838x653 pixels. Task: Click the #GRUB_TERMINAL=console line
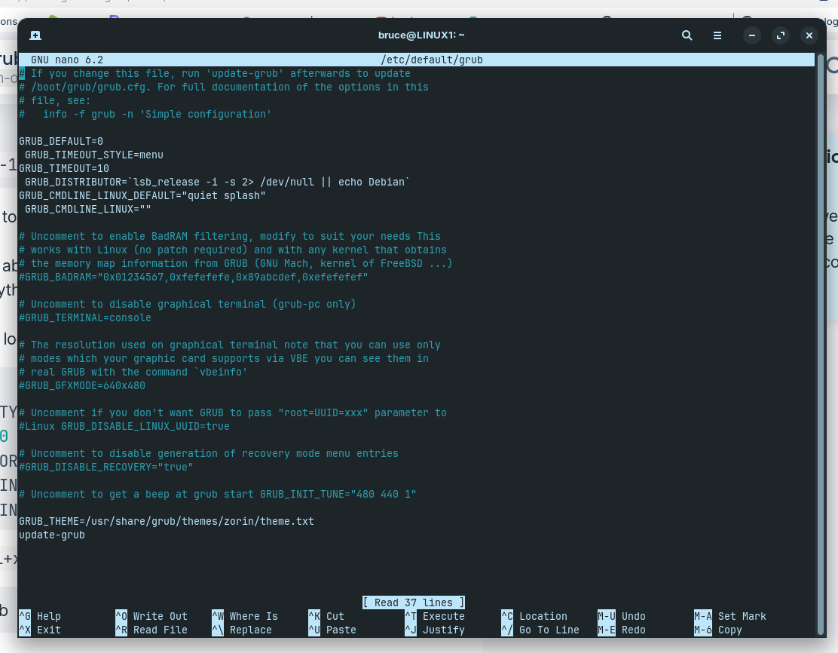85,317
